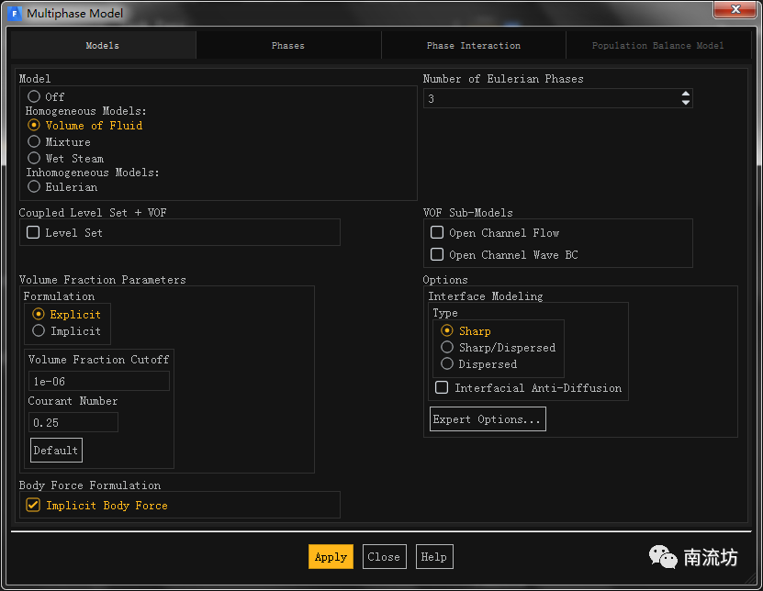Click the Volume Fraction Cutoff field
The width and height of the screenshot is (763, 591).
tap(98, 381)
